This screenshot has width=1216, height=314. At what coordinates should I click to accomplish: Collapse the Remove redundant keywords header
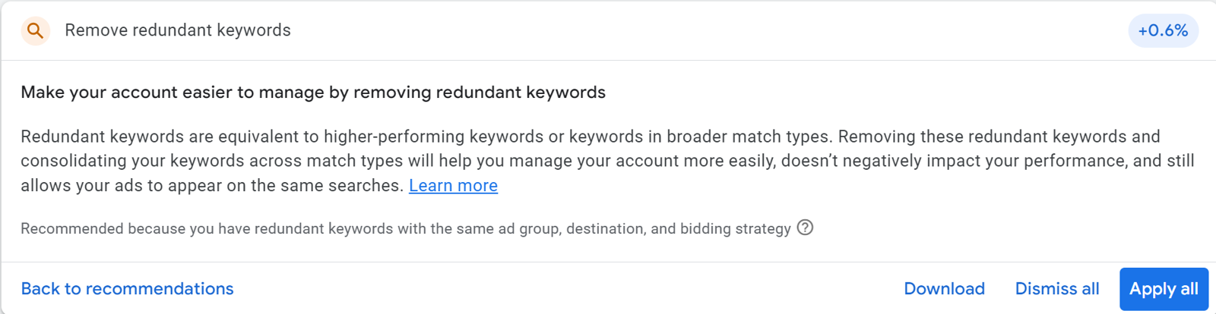[608, 30]
